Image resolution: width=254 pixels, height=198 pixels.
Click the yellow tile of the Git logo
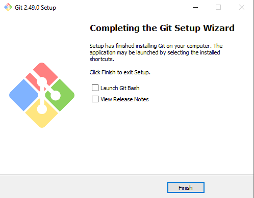pyautogui.click(x=42, y=114)
